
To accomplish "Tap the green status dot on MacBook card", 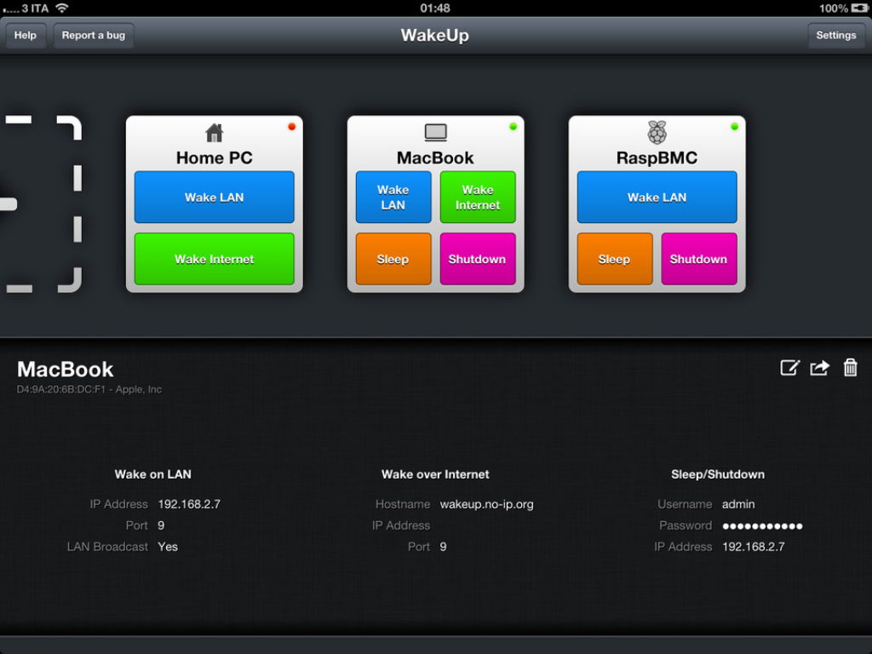I will point(513,127).
